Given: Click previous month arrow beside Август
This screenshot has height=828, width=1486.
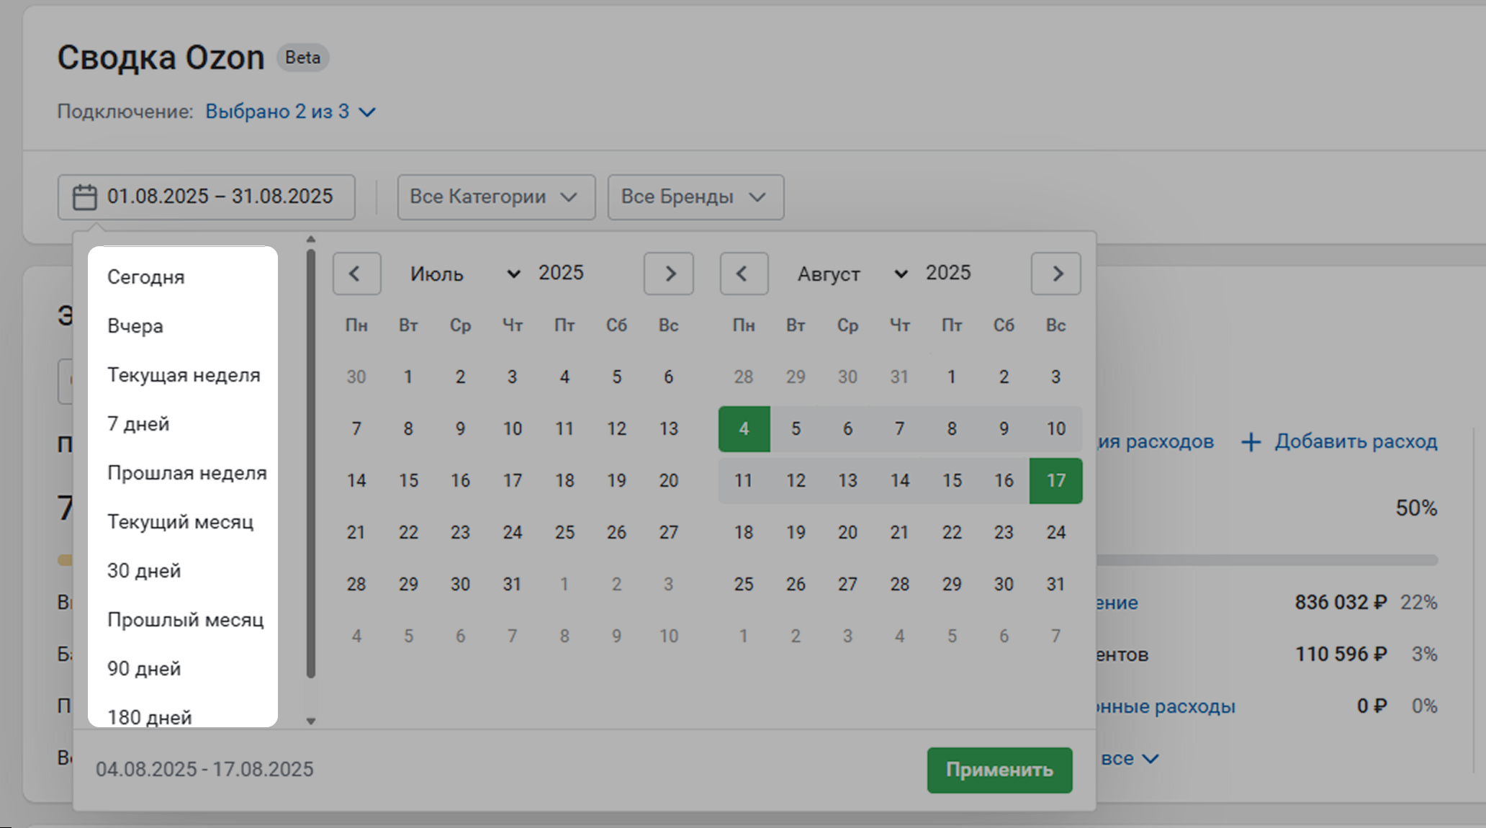Looking at the screenshot, I should pos(744,274).
